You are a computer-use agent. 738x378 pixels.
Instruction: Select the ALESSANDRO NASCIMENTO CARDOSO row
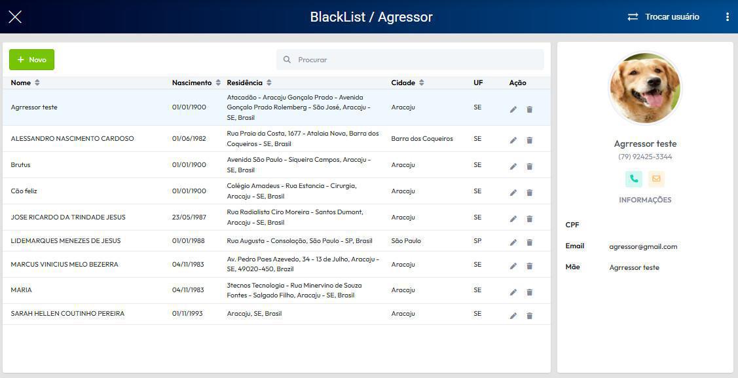tap(276, 139)
